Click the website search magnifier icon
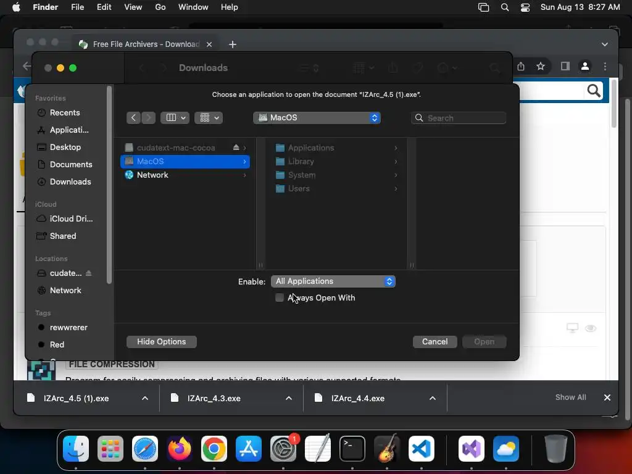The width and height of the screenshot is (632, 474). [594, 91]
